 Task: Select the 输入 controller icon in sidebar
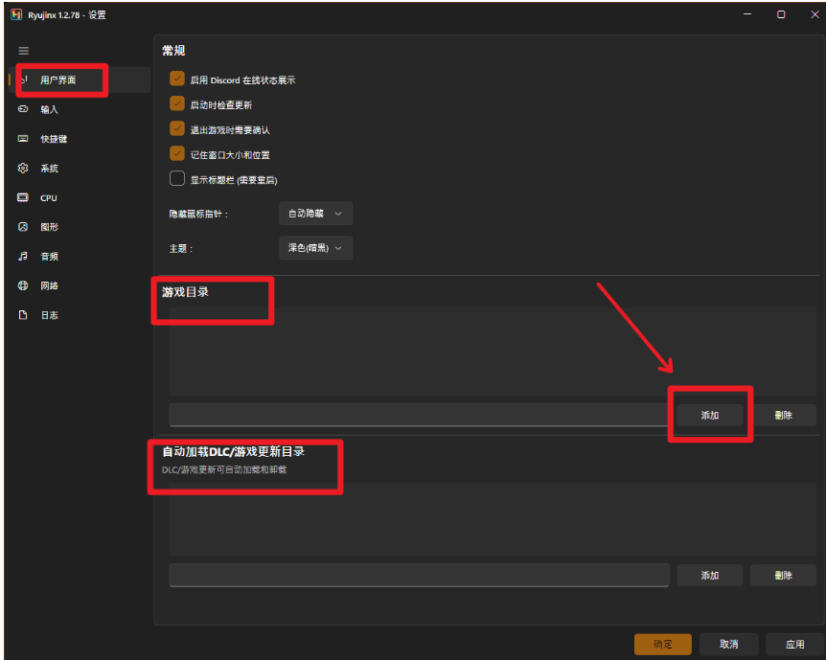pos(23,110)
